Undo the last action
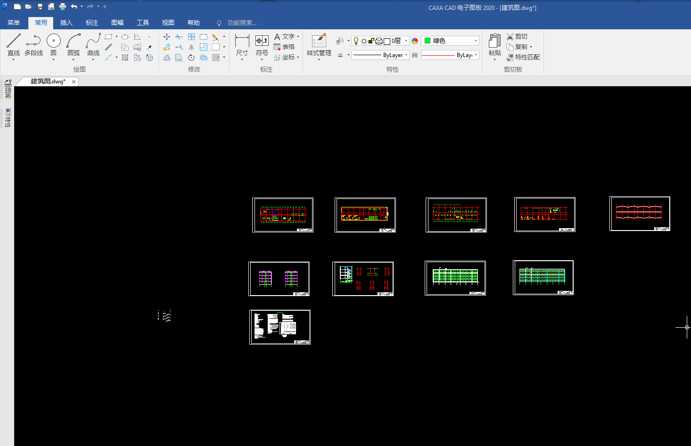Image resolution: width=691 pixels, height=446 pixels. tap(74, 7)
